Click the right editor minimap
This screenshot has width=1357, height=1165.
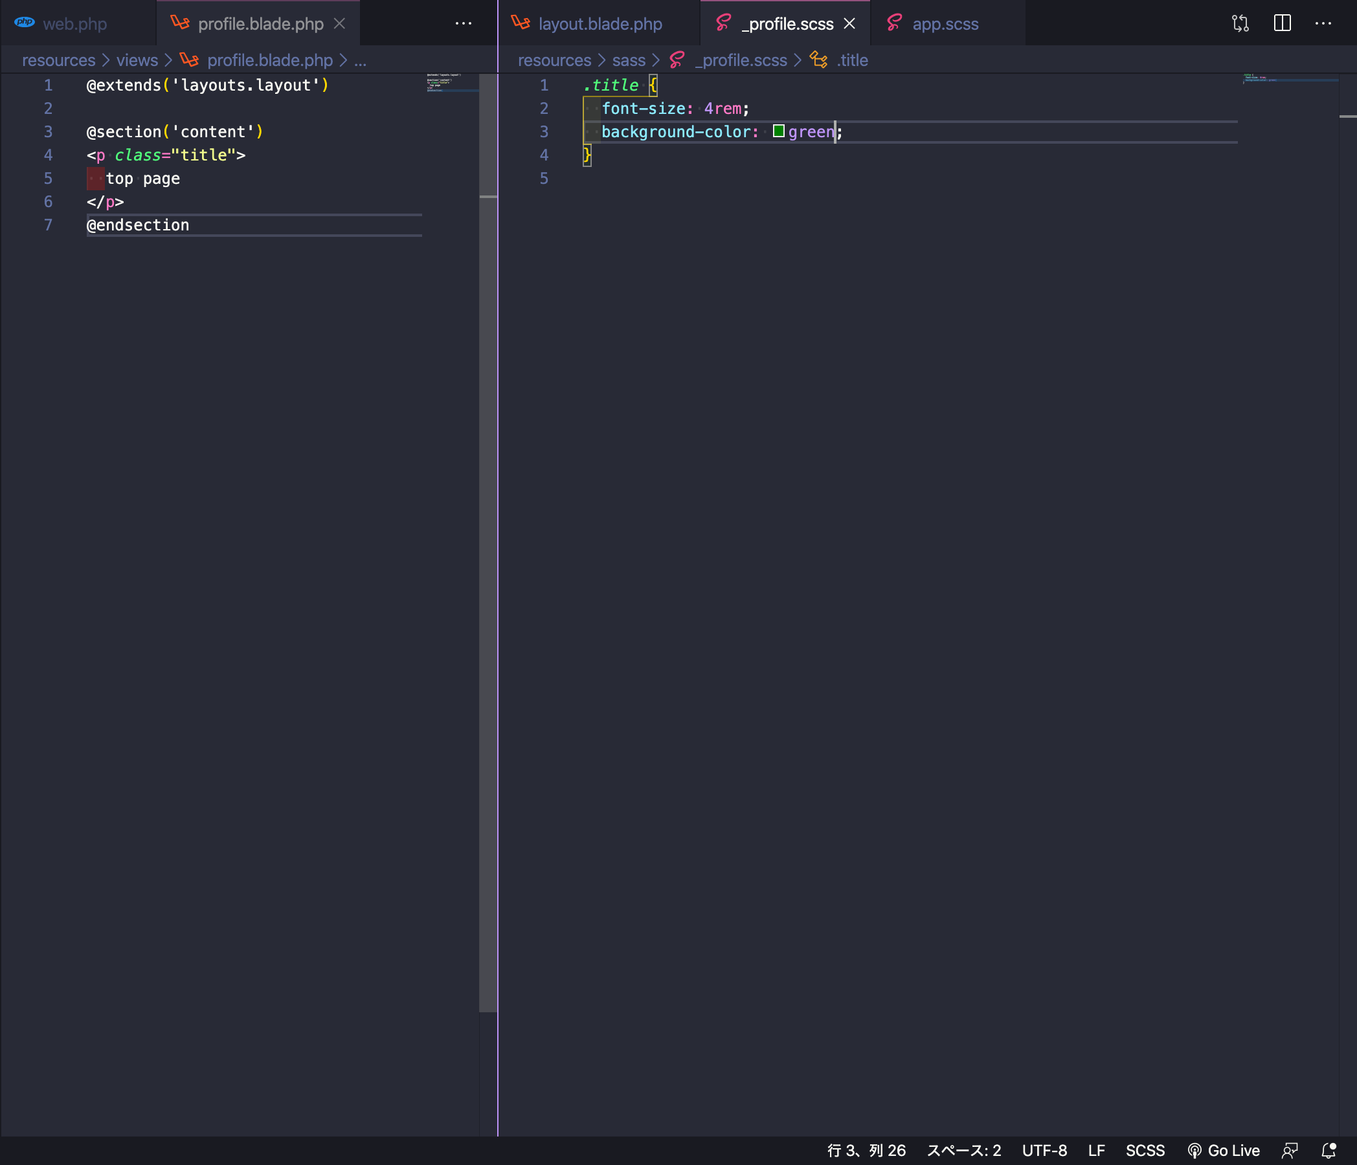coord(1290,78)
